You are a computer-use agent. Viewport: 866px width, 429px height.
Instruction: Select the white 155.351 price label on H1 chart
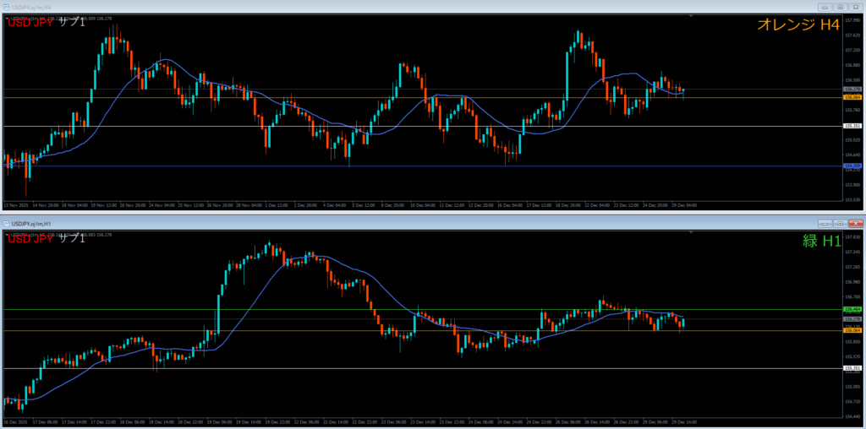[852, 368]
